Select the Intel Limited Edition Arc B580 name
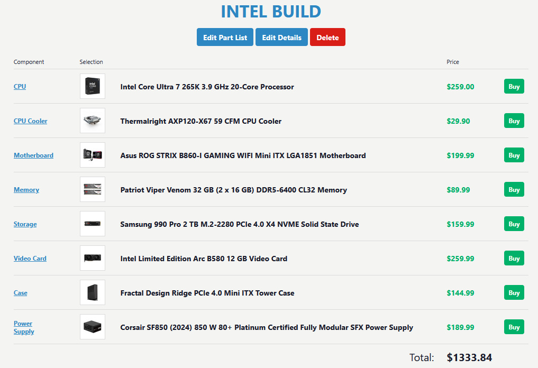538x368 pixels. (204, 259)
